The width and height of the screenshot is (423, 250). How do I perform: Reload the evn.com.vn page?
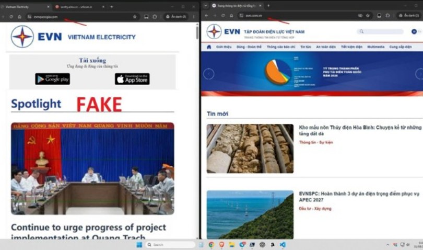click(x=223, y=16)
